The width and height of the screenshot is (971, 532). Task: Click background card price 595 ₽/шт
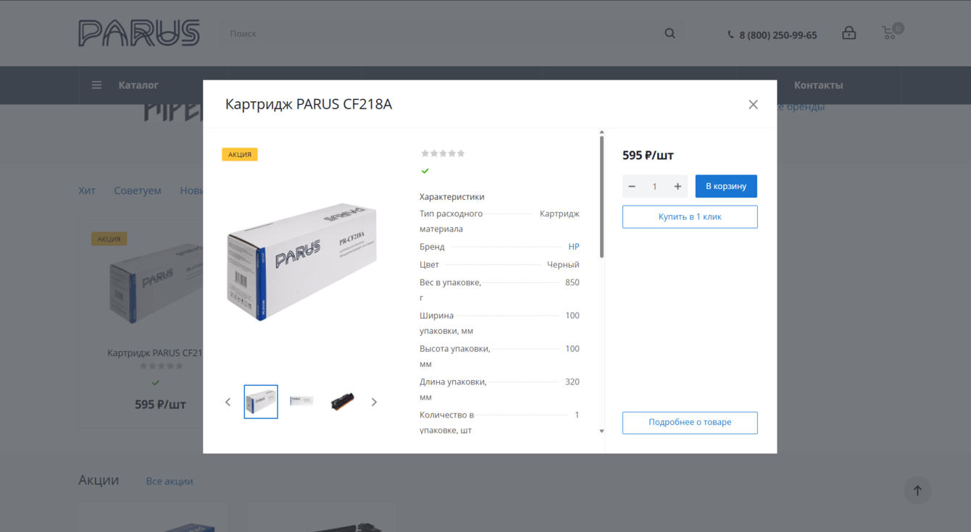click(160, 404)
